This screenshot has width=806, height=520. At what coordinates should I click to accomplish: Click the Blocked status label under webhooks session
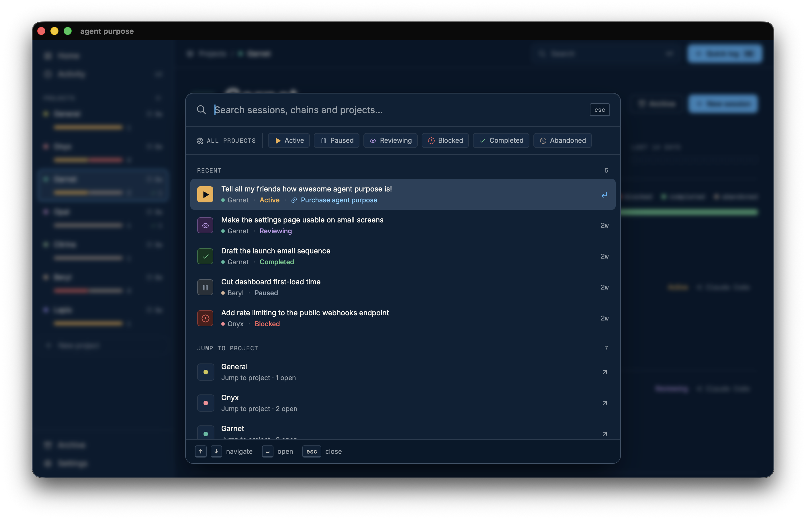(267, 324)
